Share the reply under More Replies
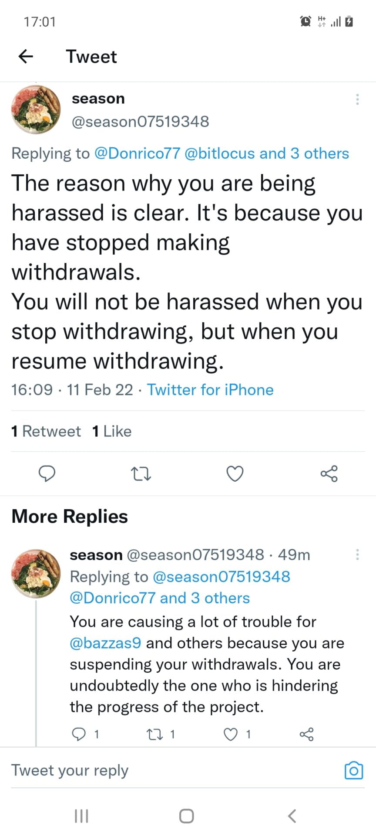This screenshot has width=376, height=837. click(306, 735)
